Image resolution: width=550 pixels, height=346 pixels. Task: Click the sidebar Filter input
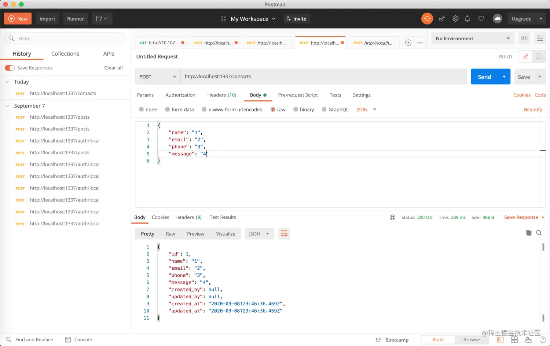pos(65,38)
